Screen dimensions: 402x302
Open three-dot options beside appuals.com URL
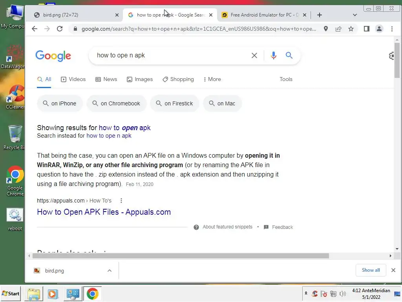point(121,201)
